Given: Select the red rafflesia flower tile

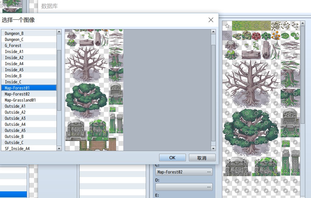Looking at the screenshot, I should (256, 36).
